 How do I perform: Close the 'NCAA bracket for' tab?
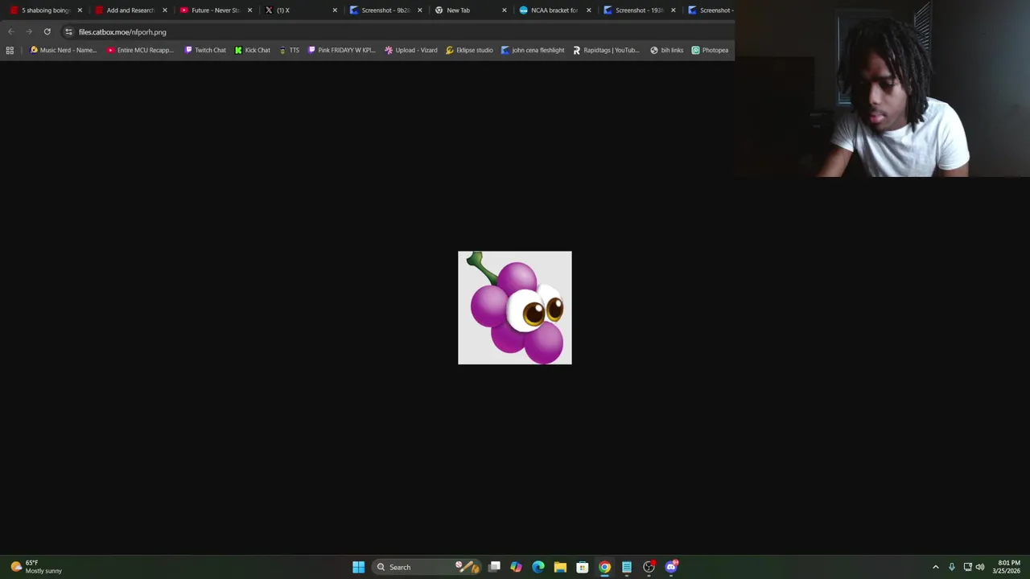click(x=589, y=10)
